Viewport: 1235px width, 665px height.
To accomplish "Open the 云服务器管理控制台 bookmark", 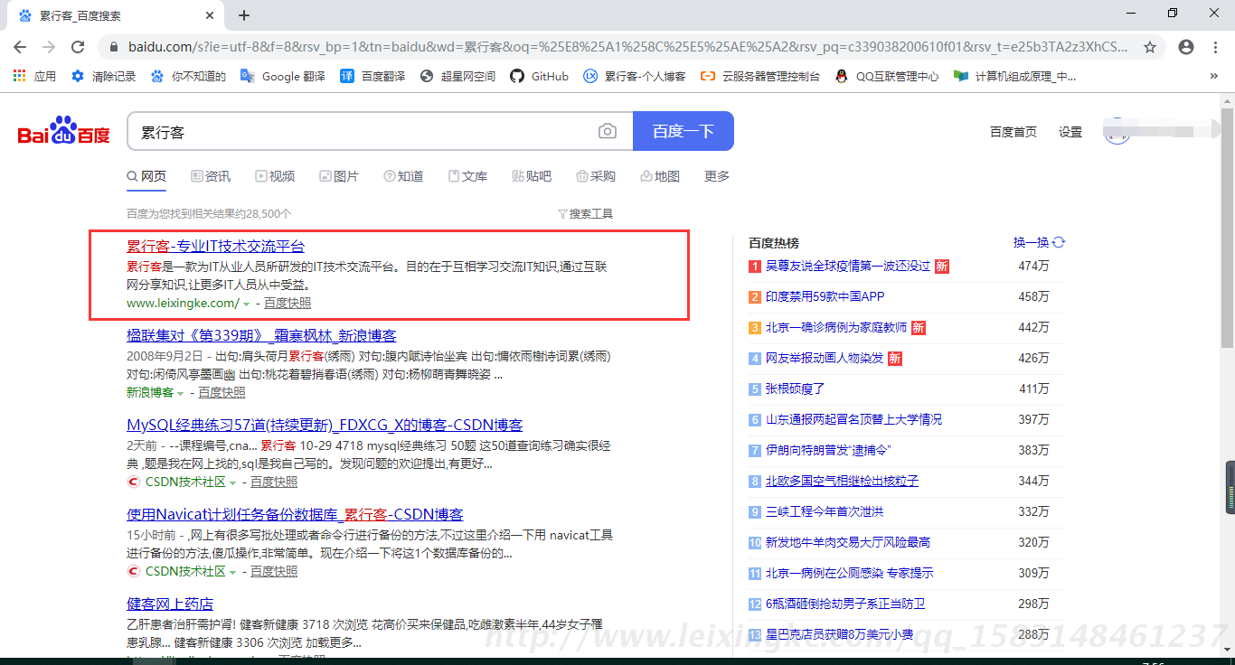I will 760,76.
